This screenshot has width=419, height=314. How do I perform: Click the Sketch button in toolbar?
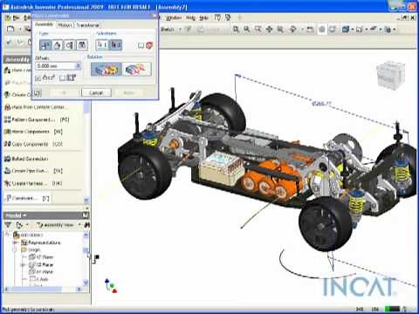168,29
